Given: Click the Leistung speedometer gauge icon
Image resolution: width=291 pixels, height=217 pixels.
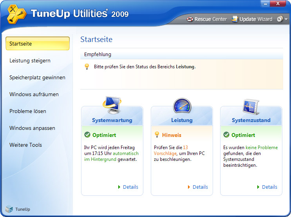Looking at the screenshot, I should tap(182, 106).
